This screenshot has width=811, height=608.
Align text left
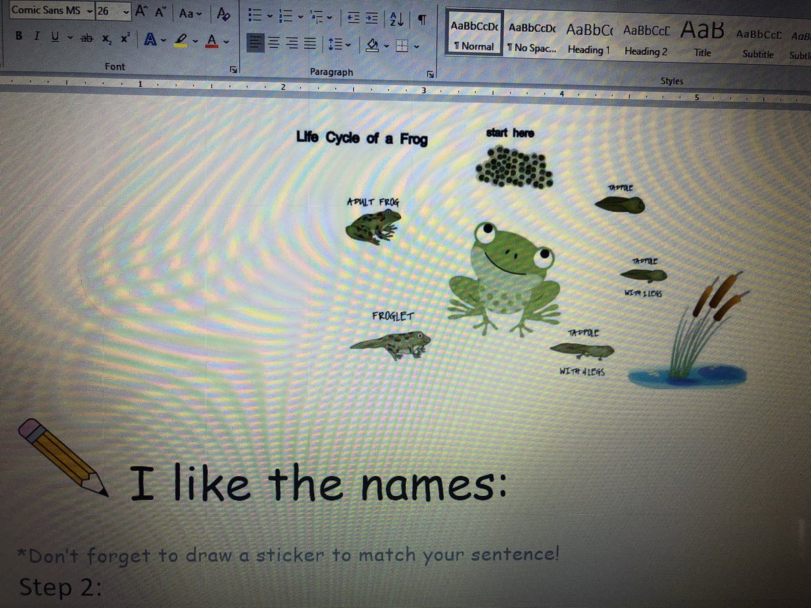coord(255,44)
